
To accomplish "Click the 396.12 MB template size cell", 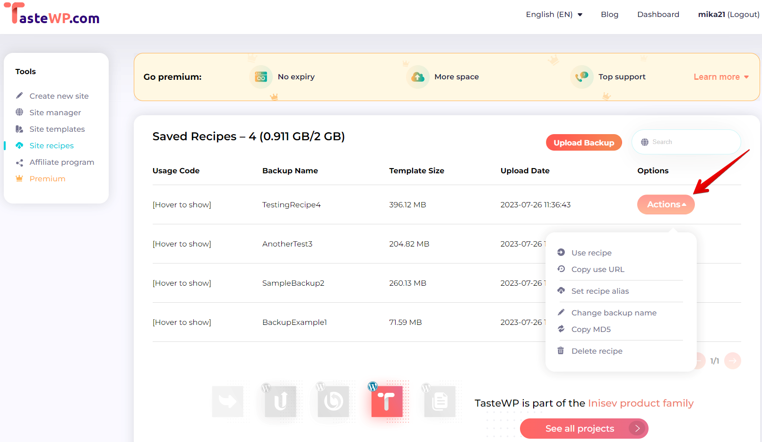I will [x=407, y=204].
